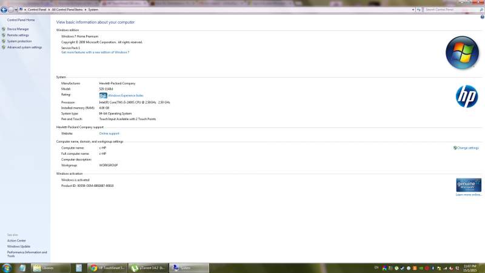485x273 pixels.
Task: Click the Intel Core i5 processor text
Action: tap(135, 102)
